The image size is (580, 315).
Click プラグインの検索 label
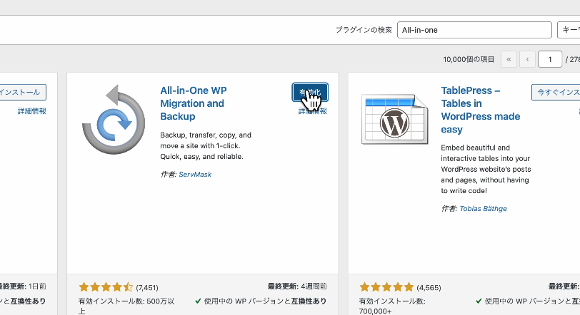pyautogui.click(x=364, y=30)
